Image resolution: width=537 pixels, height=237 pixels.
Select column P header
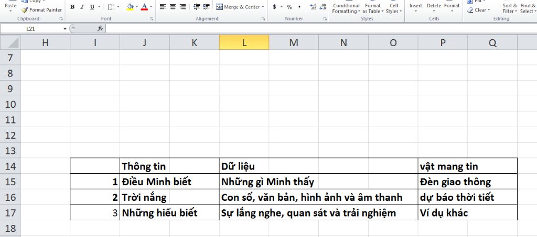click(443, 42)
